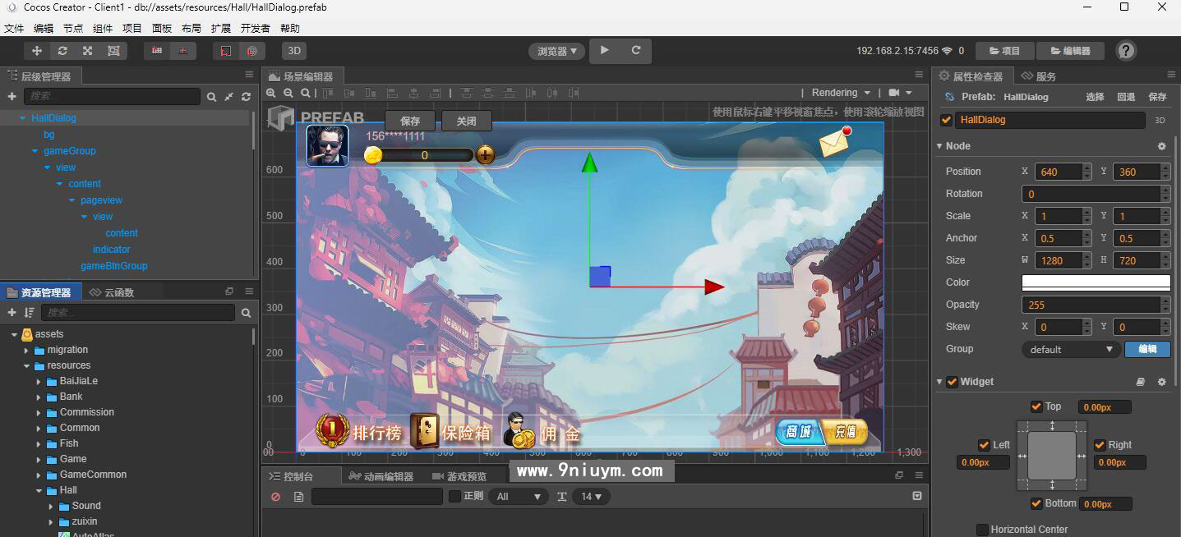
Task: Open the help question mark icon
Action: (x=1126, y=51)
